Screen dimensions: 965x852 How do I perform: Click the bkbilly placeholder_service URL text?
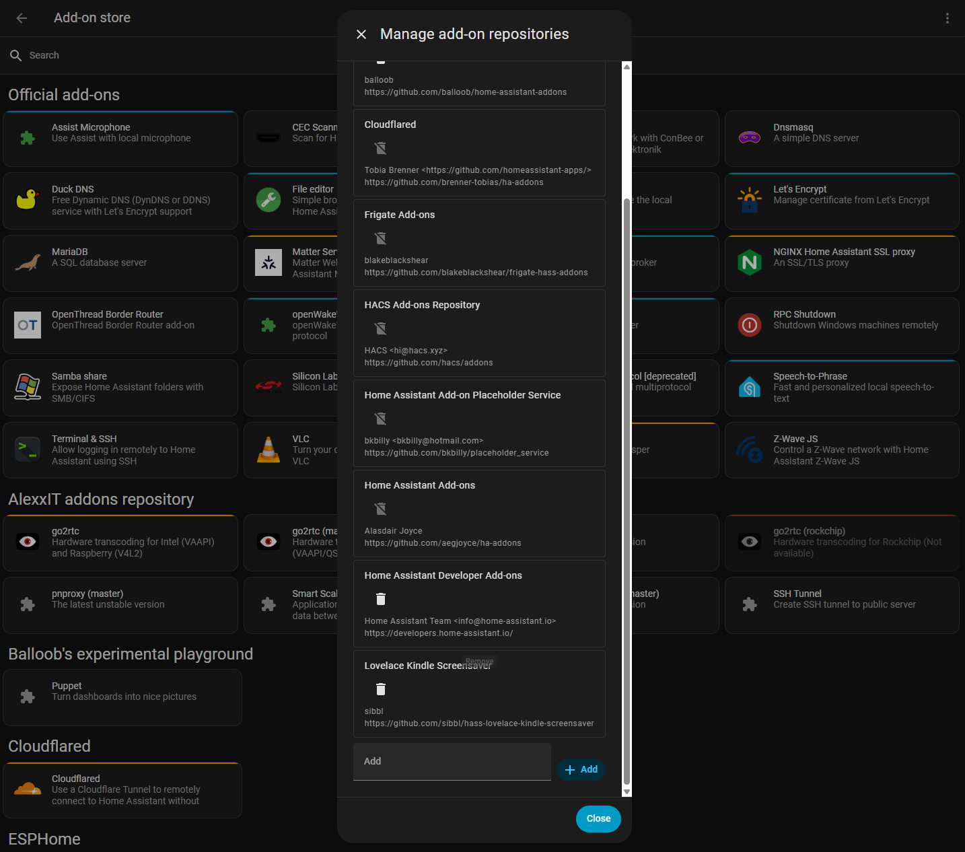coord(456,453)
